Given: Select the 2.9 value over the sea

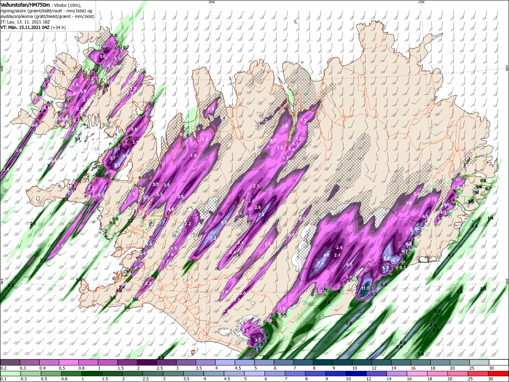Looking at the screenshot, I should [437, 311].
